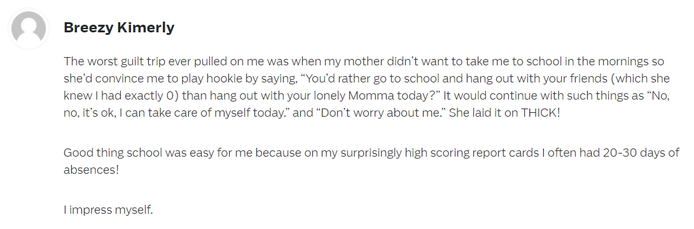Click the word "absences!" in second paragraph

point(91,170)
